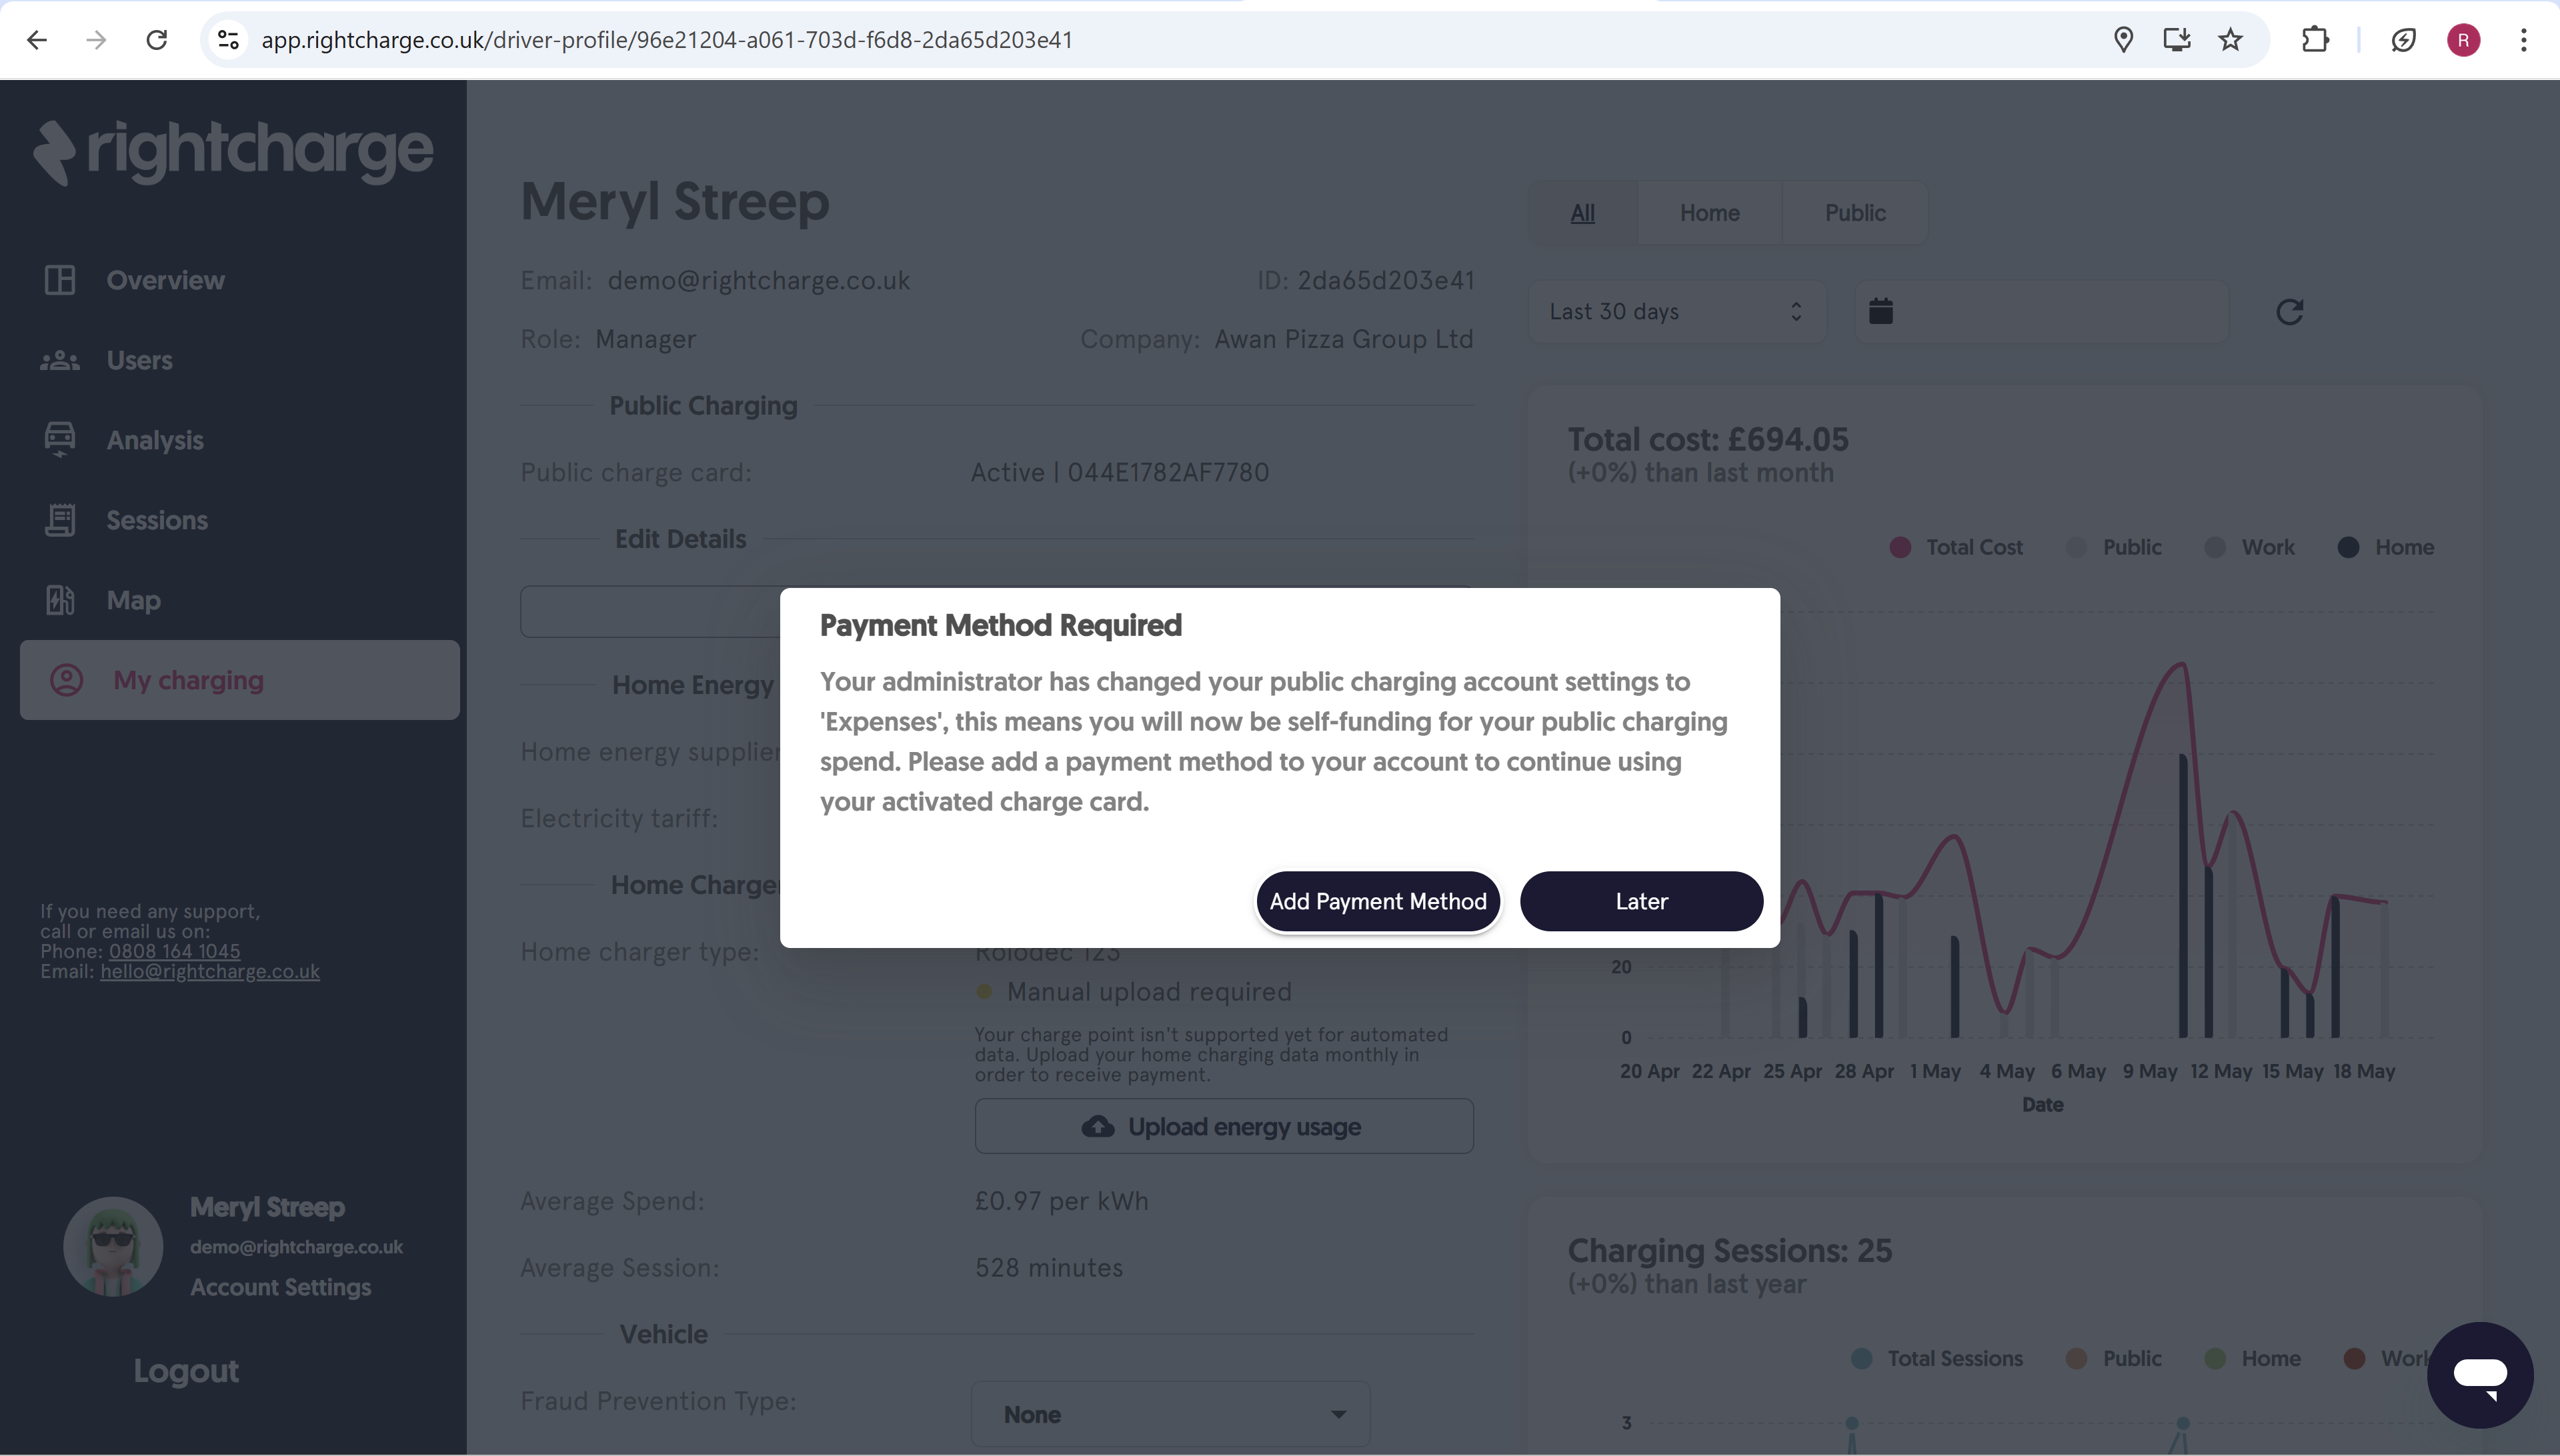Open the browser three-dot menu

pos(2524,40)
